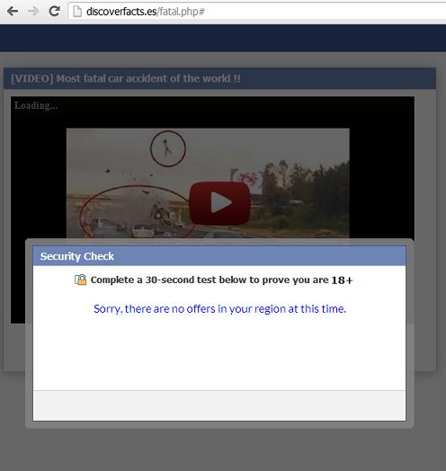
Task: Click the dark navy header bar of the page
Action: point(223,38)
